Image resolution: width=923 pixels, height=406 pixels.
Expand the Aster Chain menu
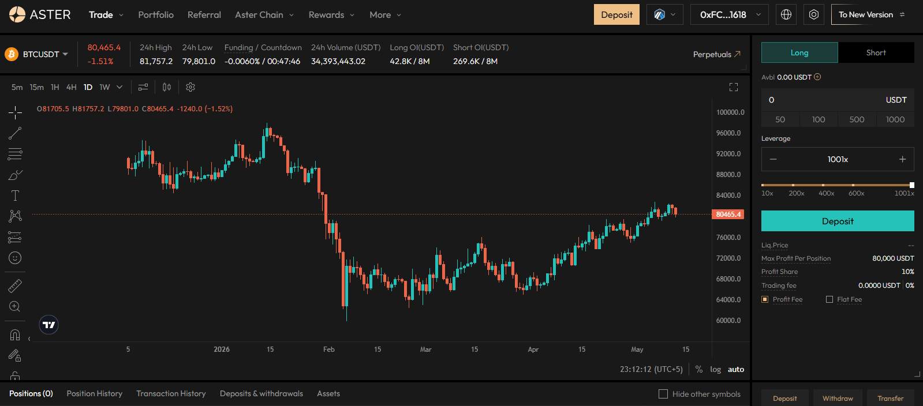pyautogui.click(x=264, y=15)
